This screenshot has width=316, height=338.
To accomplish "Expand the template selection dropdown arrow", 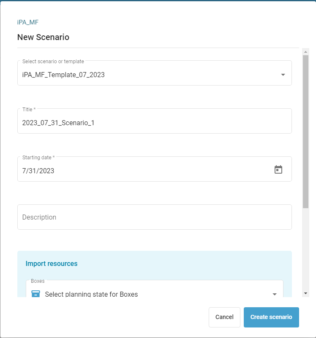I will coord(283,75).
